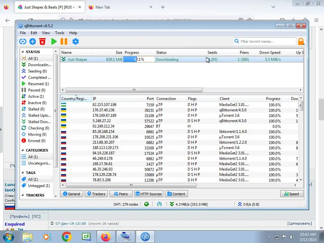Click the download speed status indicator
The height and width of the screenshot is (243, 324).
click(x=189, y=204)
